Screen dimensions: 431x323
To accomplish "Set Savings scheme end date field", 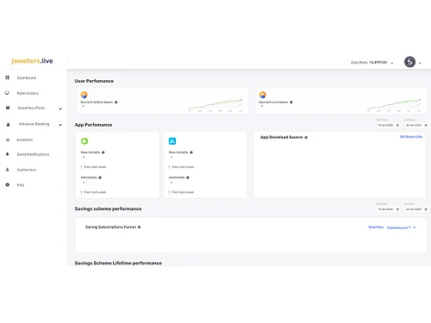I will [416, 209].
